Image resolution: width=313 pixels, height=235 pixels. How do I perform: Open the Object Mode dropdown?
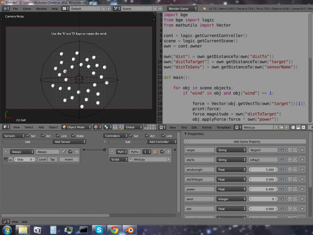pos(76,127)
